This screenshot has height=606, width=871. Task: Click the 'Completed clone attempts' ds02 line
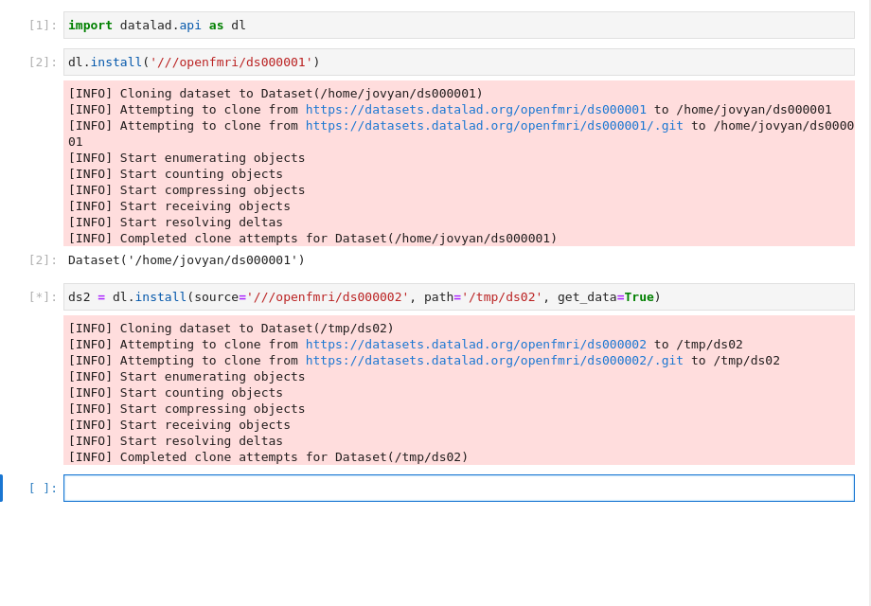(268, 456)
